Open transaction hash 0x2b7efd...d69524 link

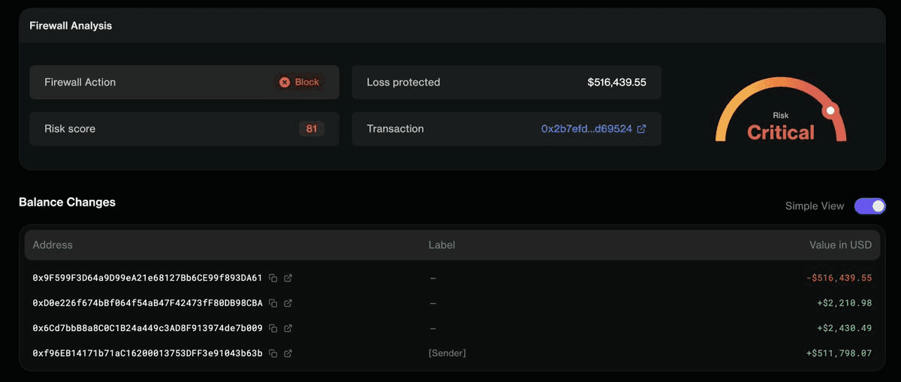[586, 129]
